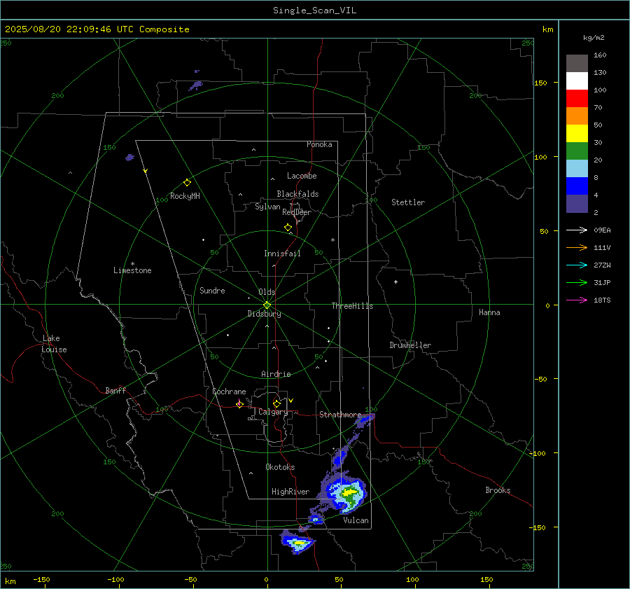Click the Okotoks town label
630x589 pixels.
pos(280,467)
